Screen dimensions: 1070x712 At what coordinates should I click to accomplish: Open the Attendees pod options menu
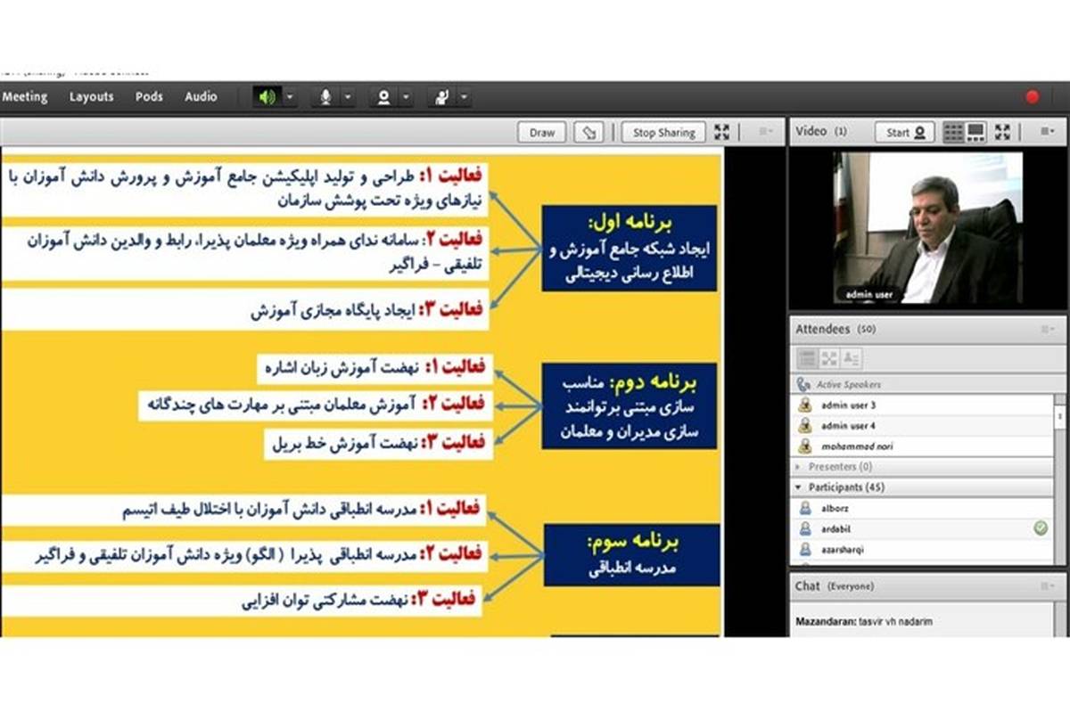point(1047,330)
